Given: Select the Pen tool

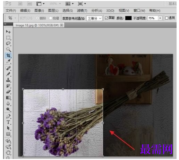Looking at the screenshot, I should coord(8,116).
